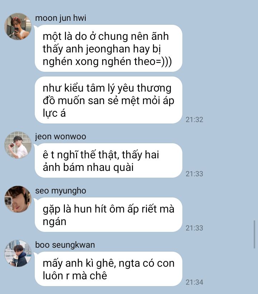The height and width of the screenshot is (294, 258).
Task: Tap jeon wonwoo's profile picture
Action: click(18, 145)
